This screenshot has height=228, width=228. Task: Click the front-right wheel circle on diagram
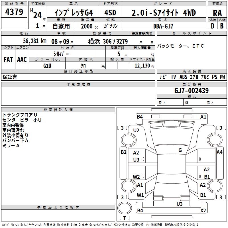[x=215, y=140]
